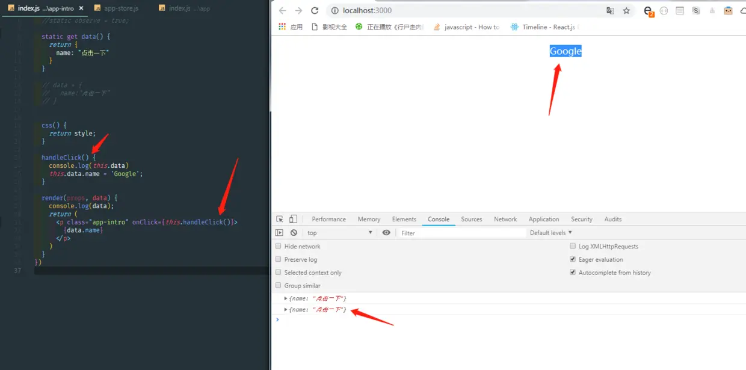
Task: Show the console sidebar
Action: pyautogui.click(x=279, y=233)
